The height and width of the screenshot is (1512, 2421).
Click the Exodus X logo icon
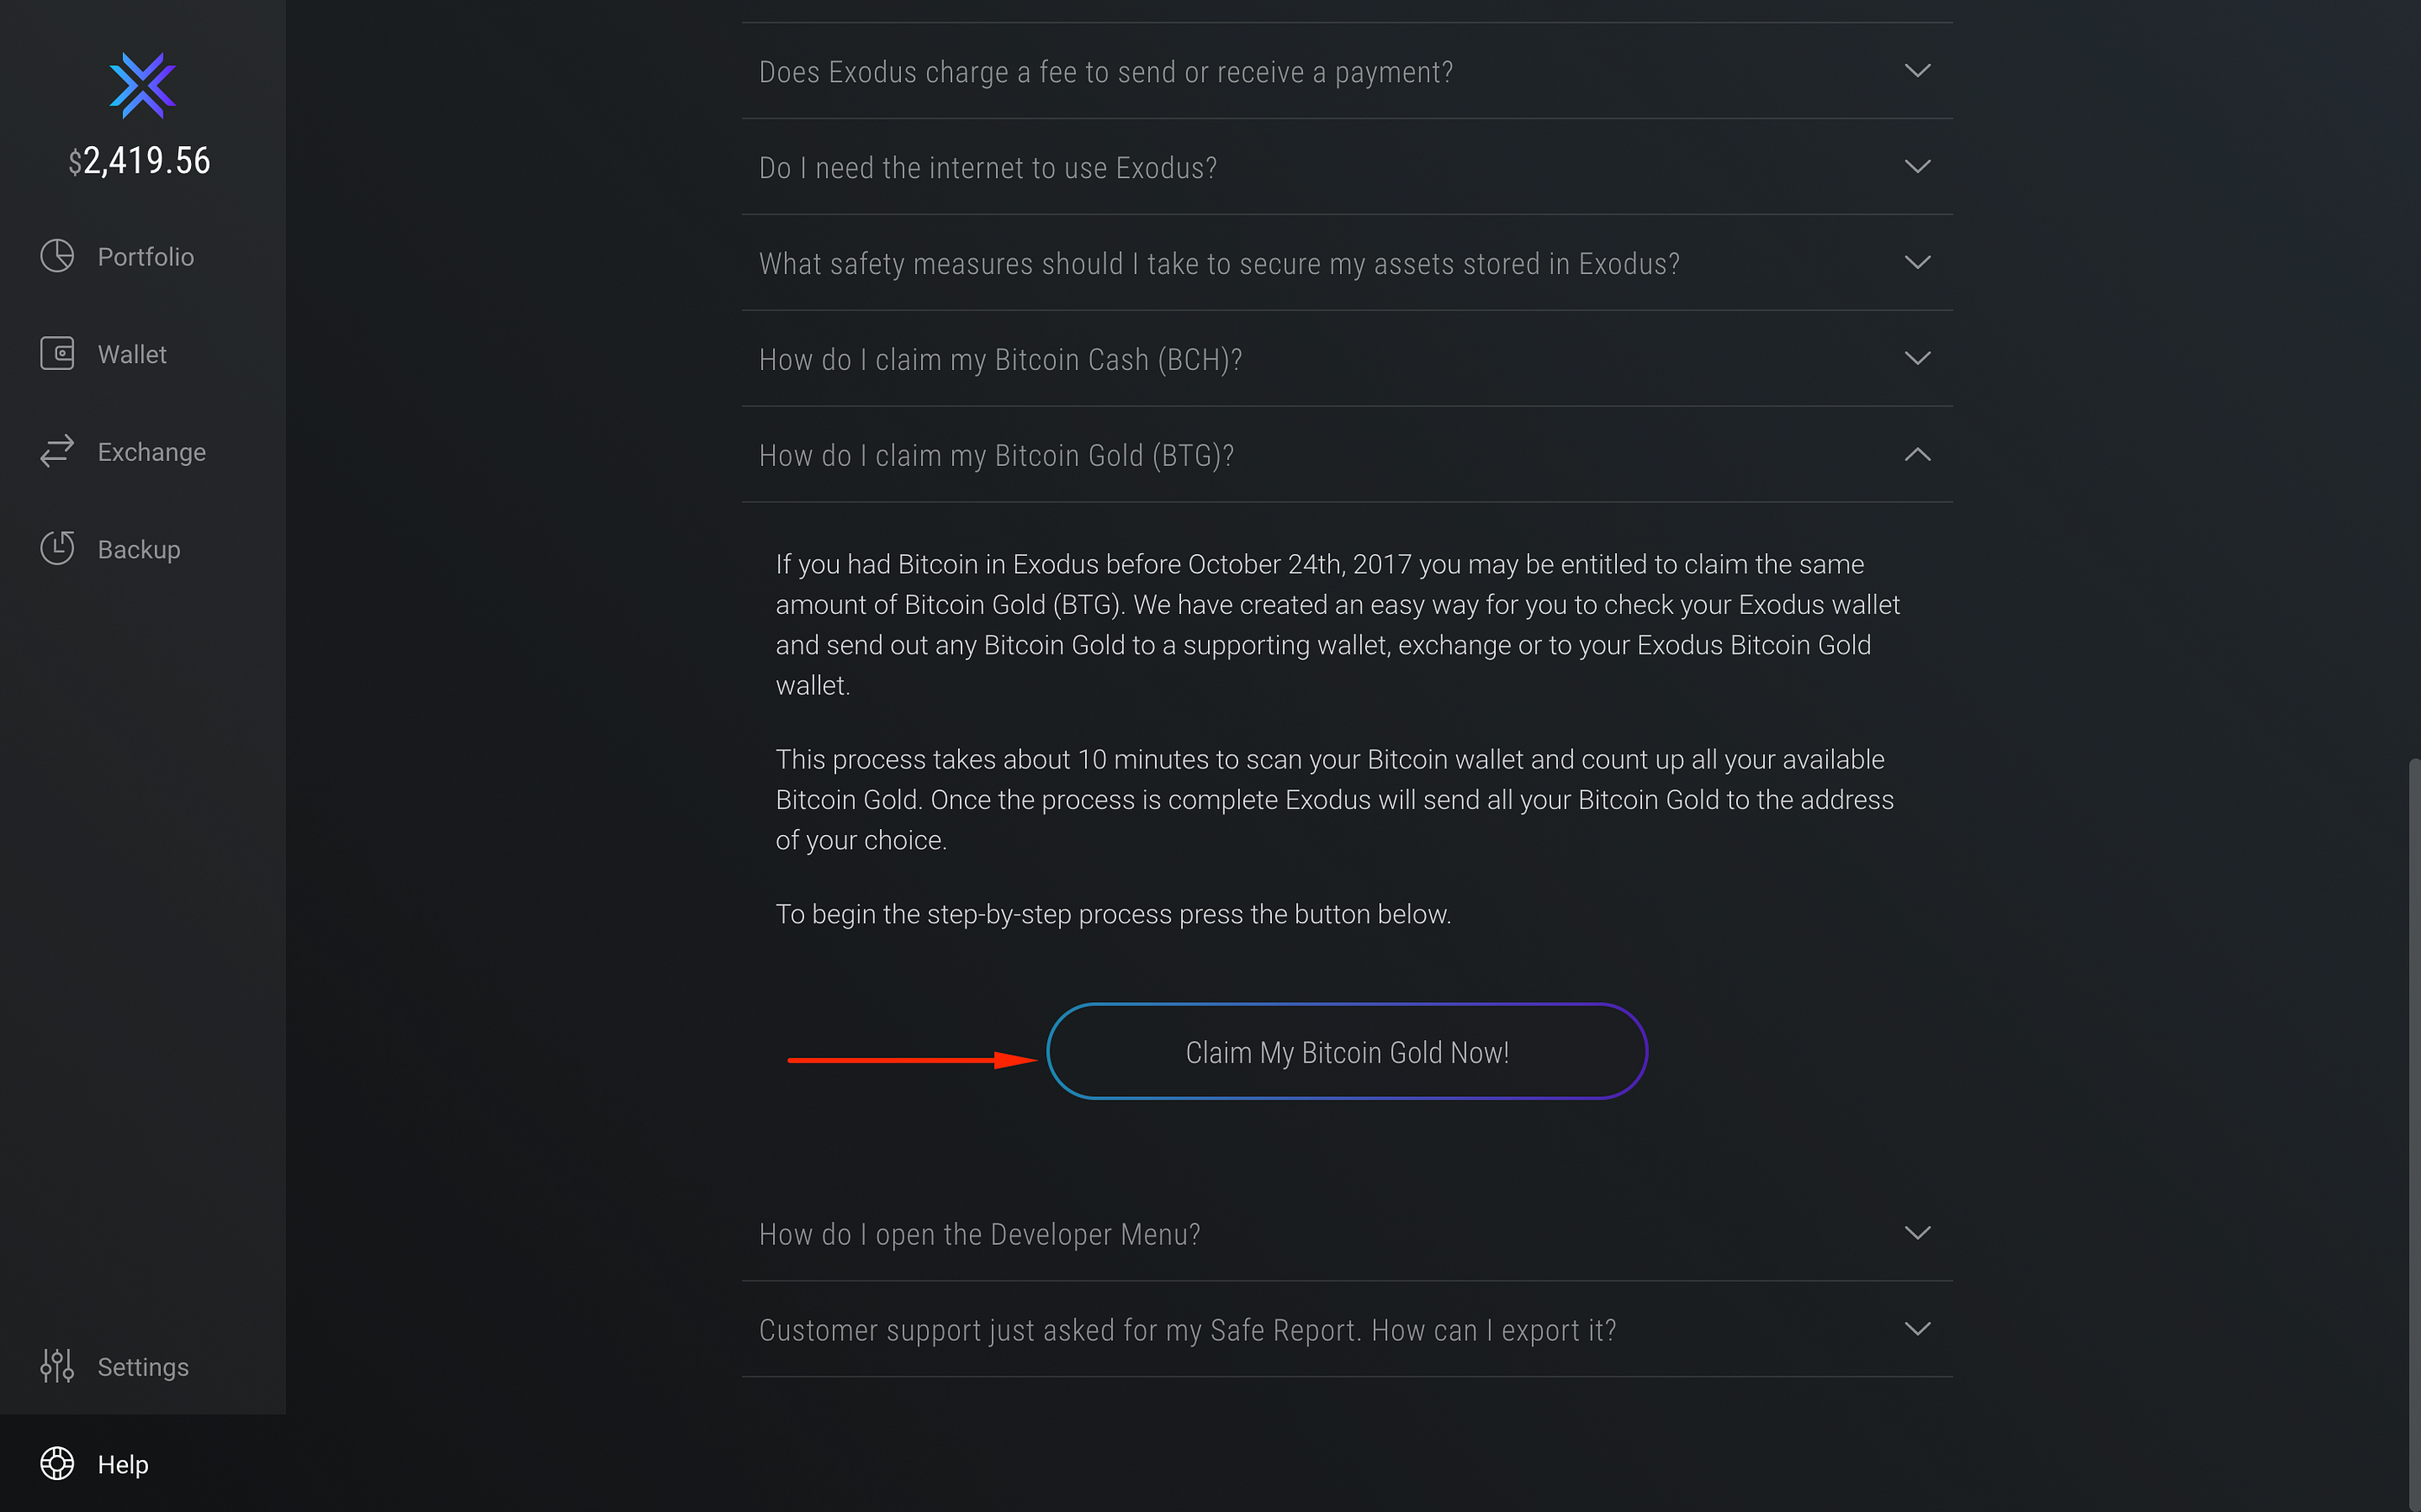point(142,86)
